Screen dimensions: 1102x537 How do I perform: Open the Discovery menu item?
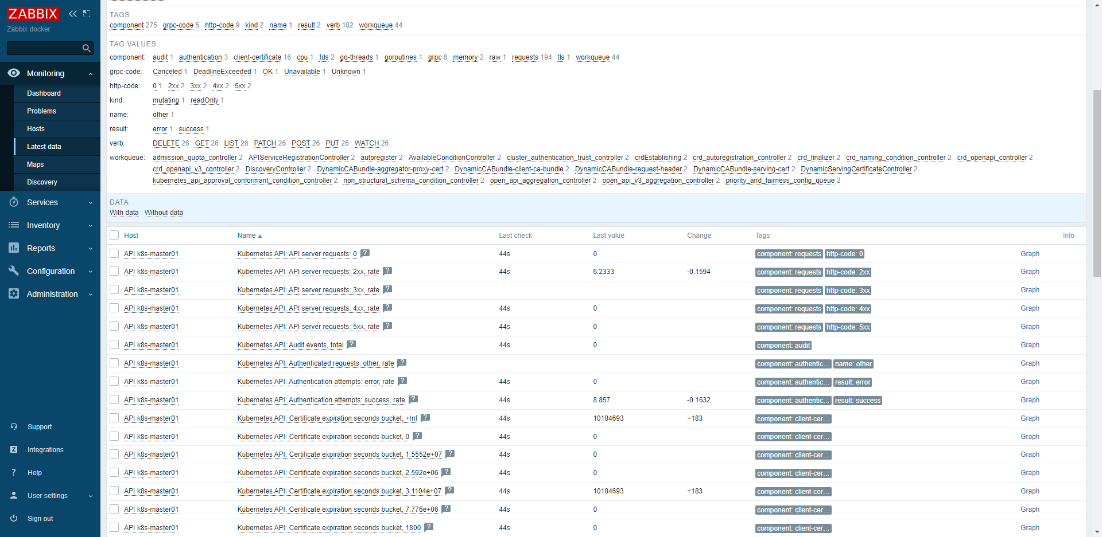click(x=57, y=182)
